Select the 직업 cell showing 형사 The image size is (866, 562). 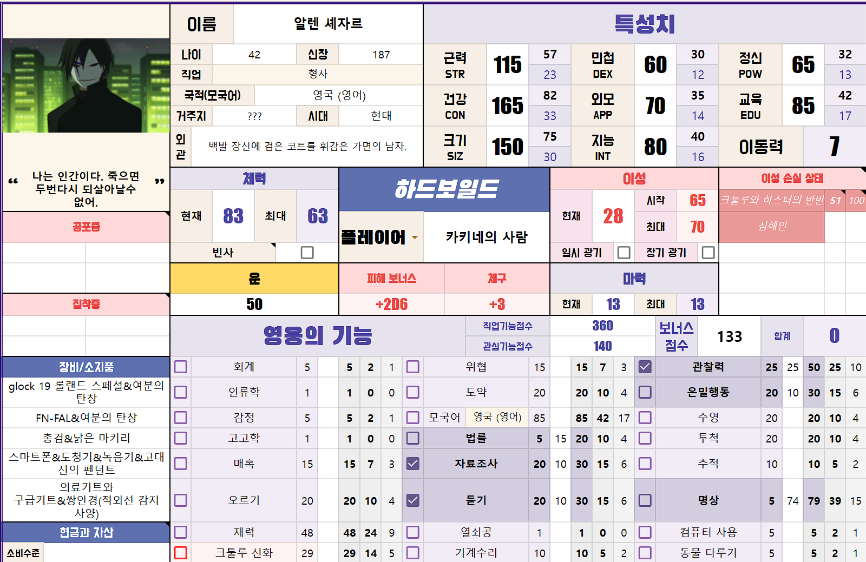click(317, 74)
